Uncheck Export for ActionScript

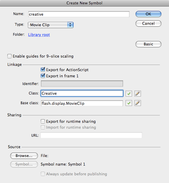coord(43,70)
